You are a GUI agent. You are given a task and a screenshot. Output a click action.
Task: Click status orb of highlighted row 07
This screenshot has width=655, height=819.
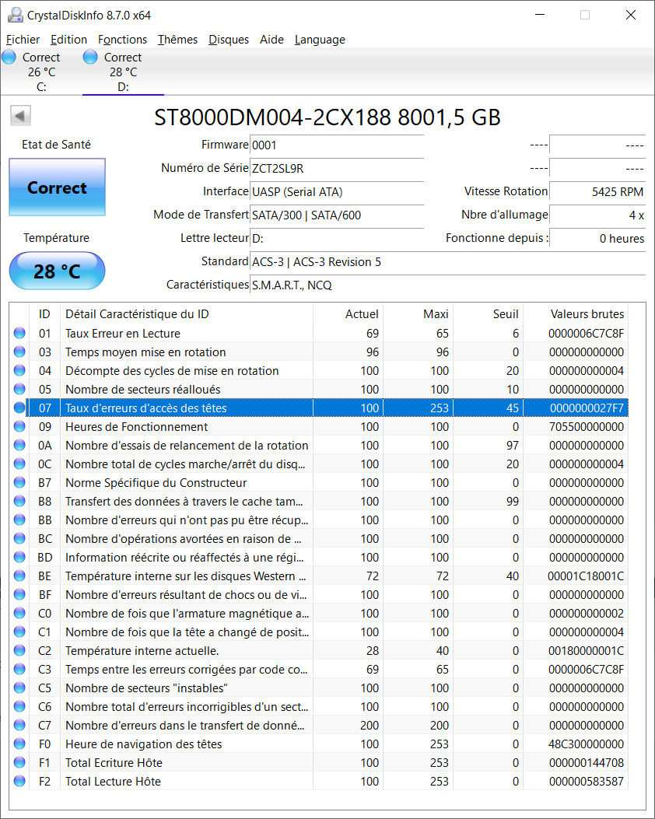click(19, 408)
